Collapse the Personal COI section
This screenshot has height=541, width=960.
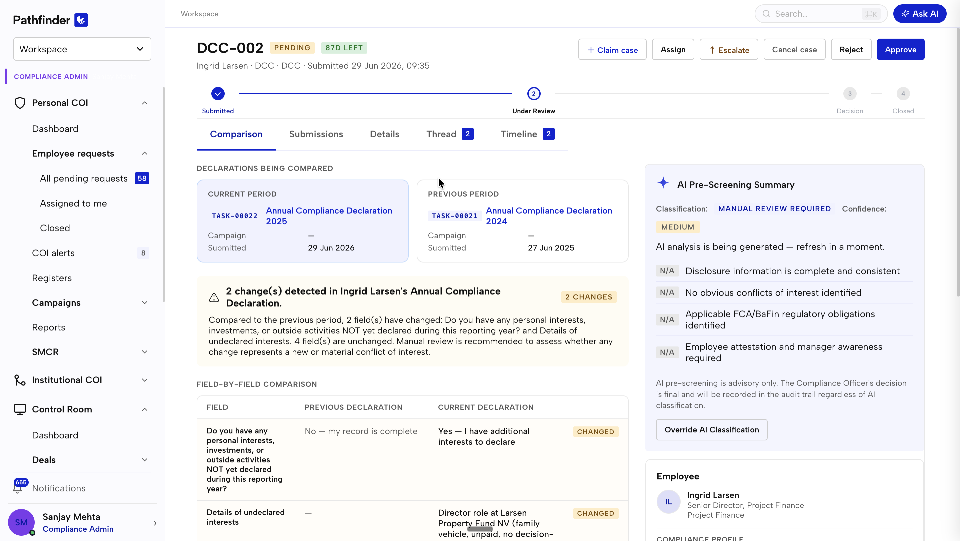point(145,103)
